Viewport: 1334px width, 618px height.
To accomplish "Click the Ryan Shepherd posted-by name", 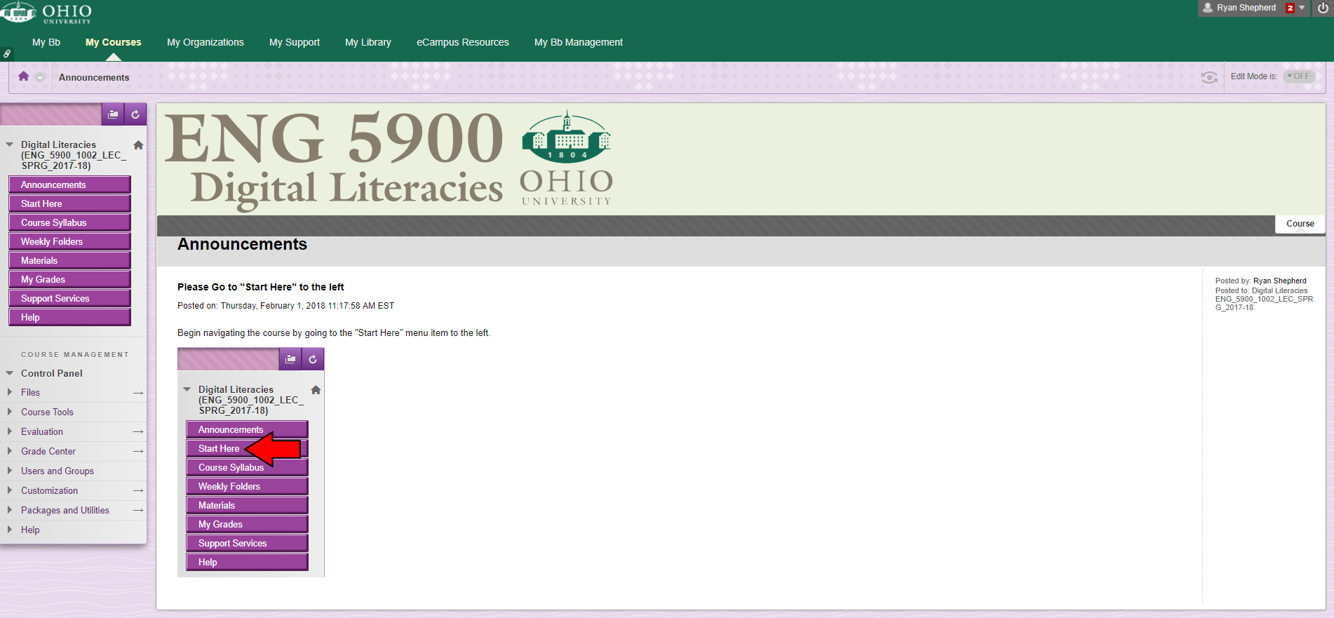I will click(1280, 281).
